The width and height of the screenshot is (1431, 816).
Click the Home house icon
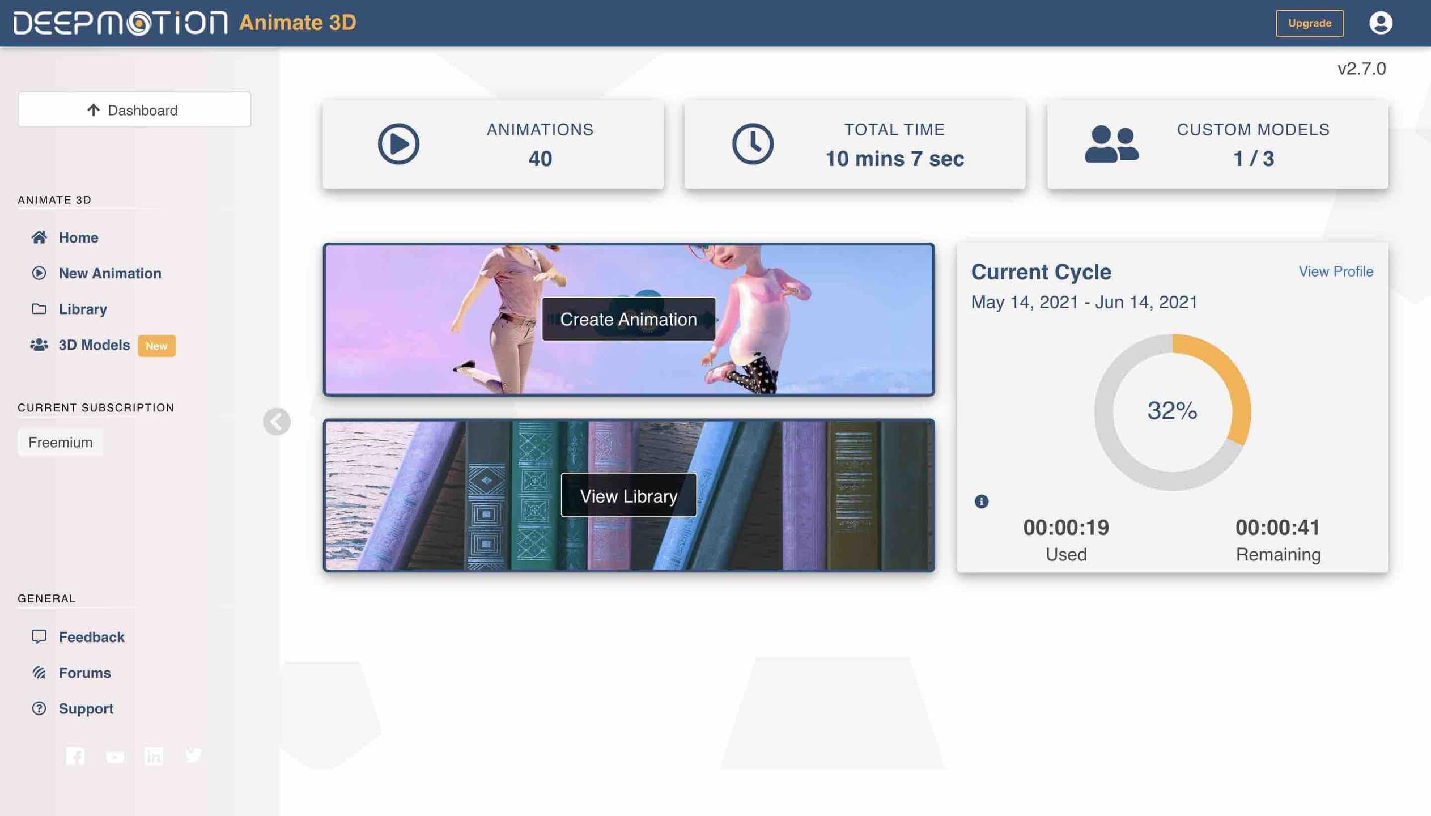click(x=39, y=237)
